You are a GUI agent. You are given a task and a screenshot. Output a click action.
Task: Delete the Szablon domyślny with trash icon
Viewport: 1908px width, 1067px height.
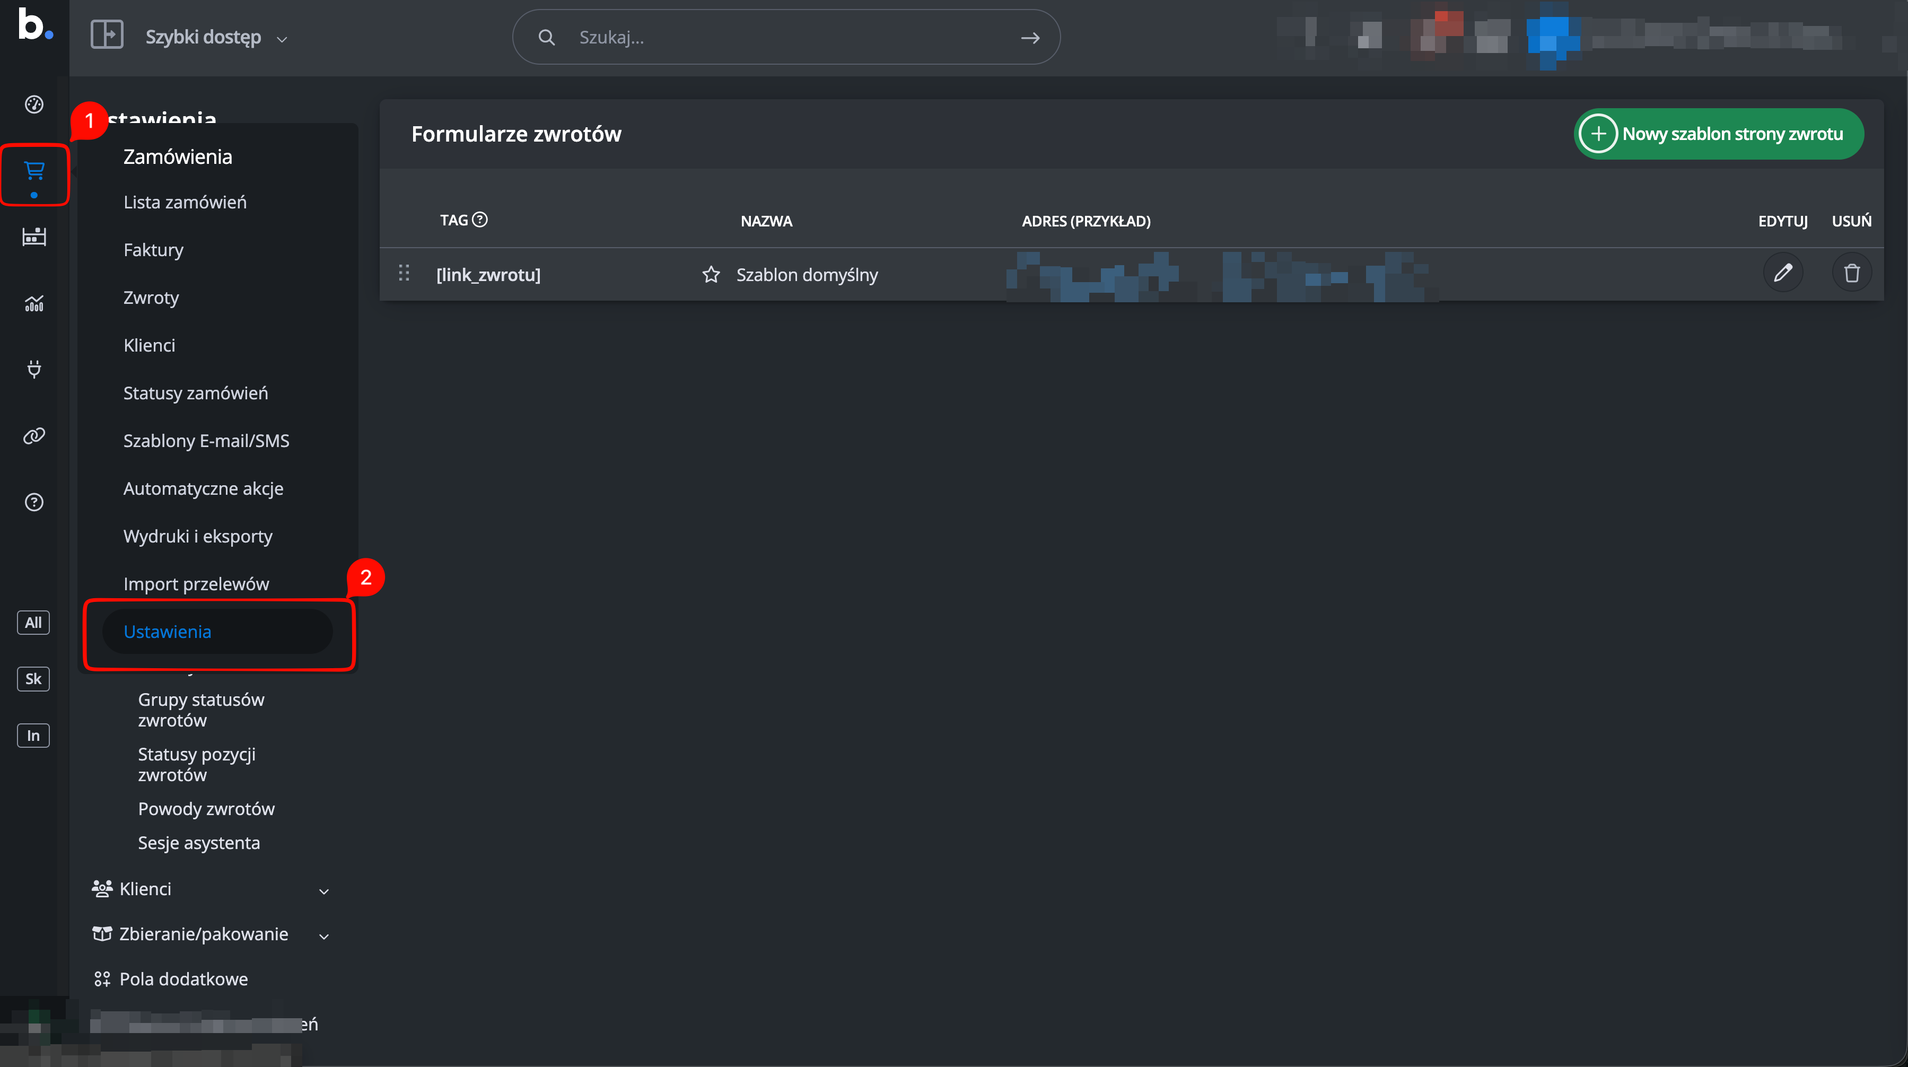point(1852,273)
